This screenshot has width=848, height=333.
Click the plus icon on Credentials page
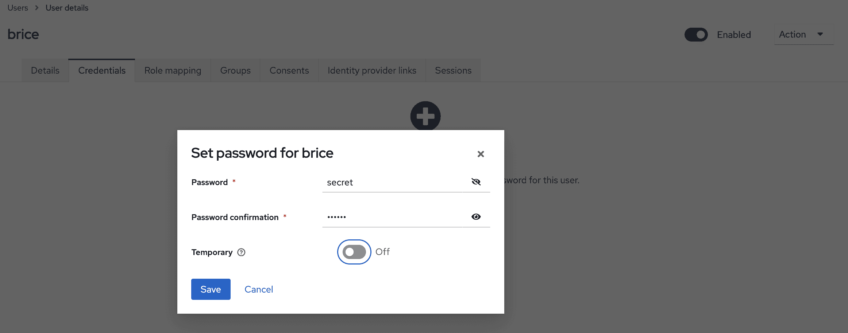pyautogui.click(x=425, y=116)
